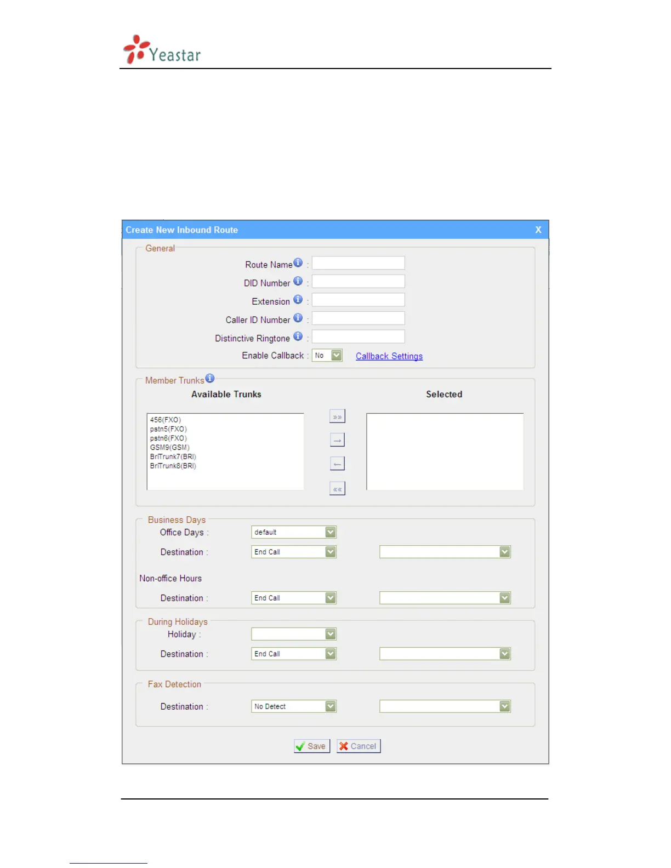Close the Create New Inbound Route dialog
This screenshot has width=671, height=868.
click(x=538, y=230)
